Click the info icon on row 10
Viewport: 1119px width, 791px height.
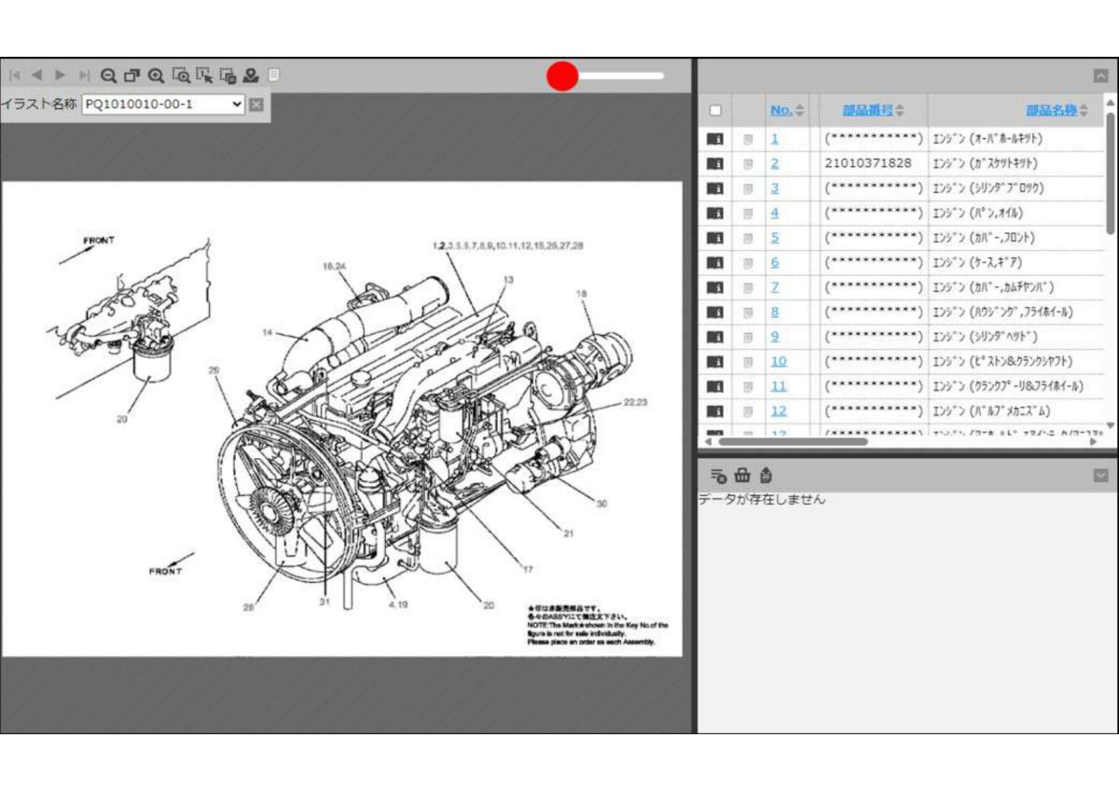[x=715, y=362]
